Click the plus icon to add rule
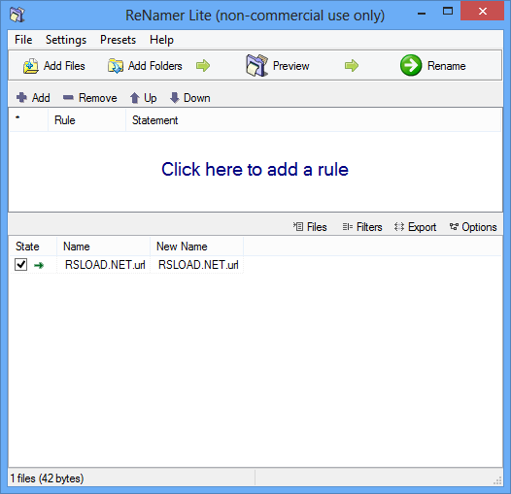 (x=21, y=97)
